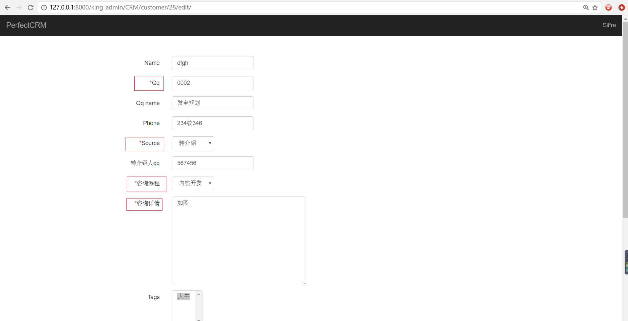This screenshot has width=628, height=321.
Task: Click the Siffre user link
Action: point(609,25)
